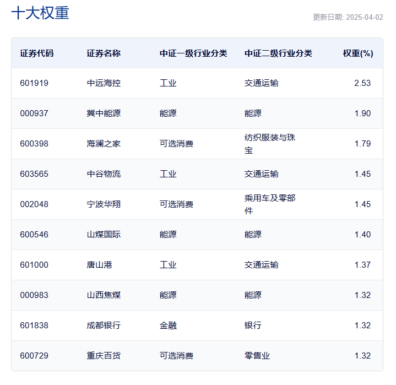Click weight value 2.53
Image resolution: width=396 pixels, height=385 pixels.
[362, 83]
